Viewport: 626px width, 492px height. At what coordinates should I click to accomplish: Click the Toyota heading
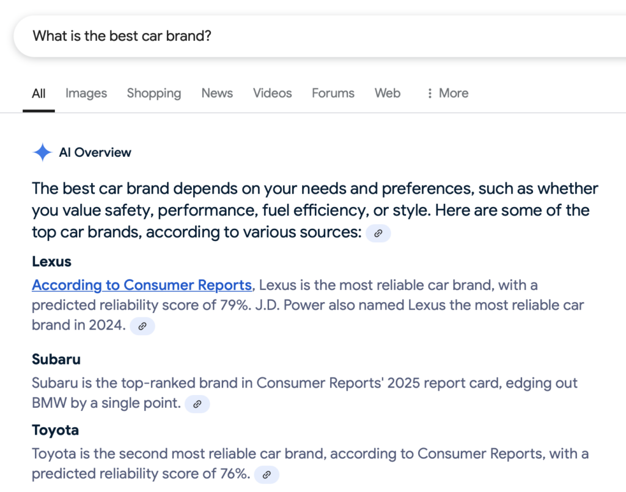[56, 430]
